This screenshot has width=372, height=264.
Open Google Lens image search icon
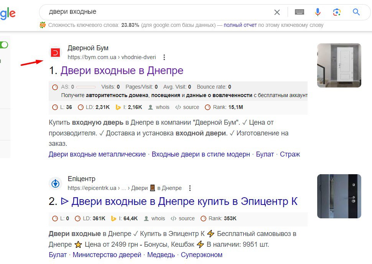click(337, 12)
